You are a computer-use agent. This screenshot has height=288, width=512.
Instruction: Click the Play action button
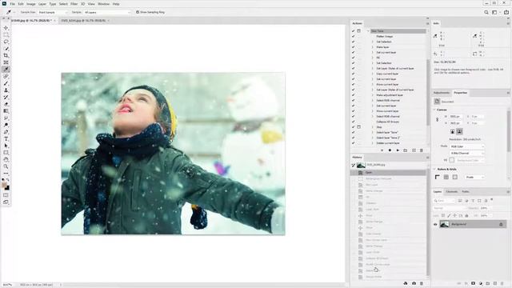pos(398,150)
